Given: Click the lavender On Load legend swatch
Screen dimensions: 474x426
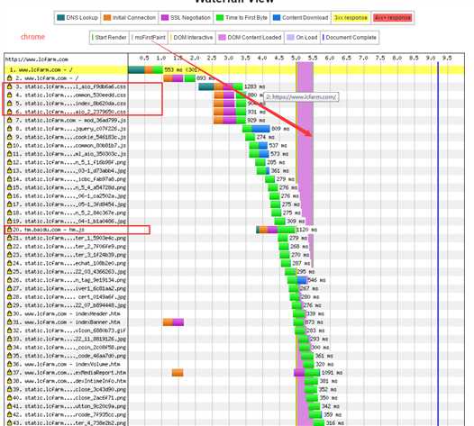Looking at the screenshot, I should [x=290, y=38].
